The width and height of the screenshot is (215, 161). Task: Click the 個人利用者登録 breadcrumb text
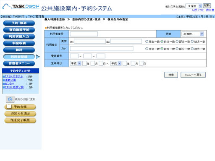click(x=55, y=19)
